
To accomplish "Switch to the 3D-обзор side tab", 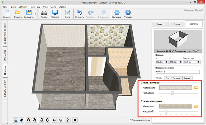I will click(5, 71).
